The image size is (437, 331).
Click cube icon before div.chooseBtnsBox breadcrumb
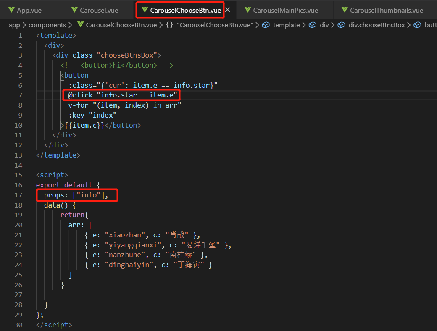(341, 25)
